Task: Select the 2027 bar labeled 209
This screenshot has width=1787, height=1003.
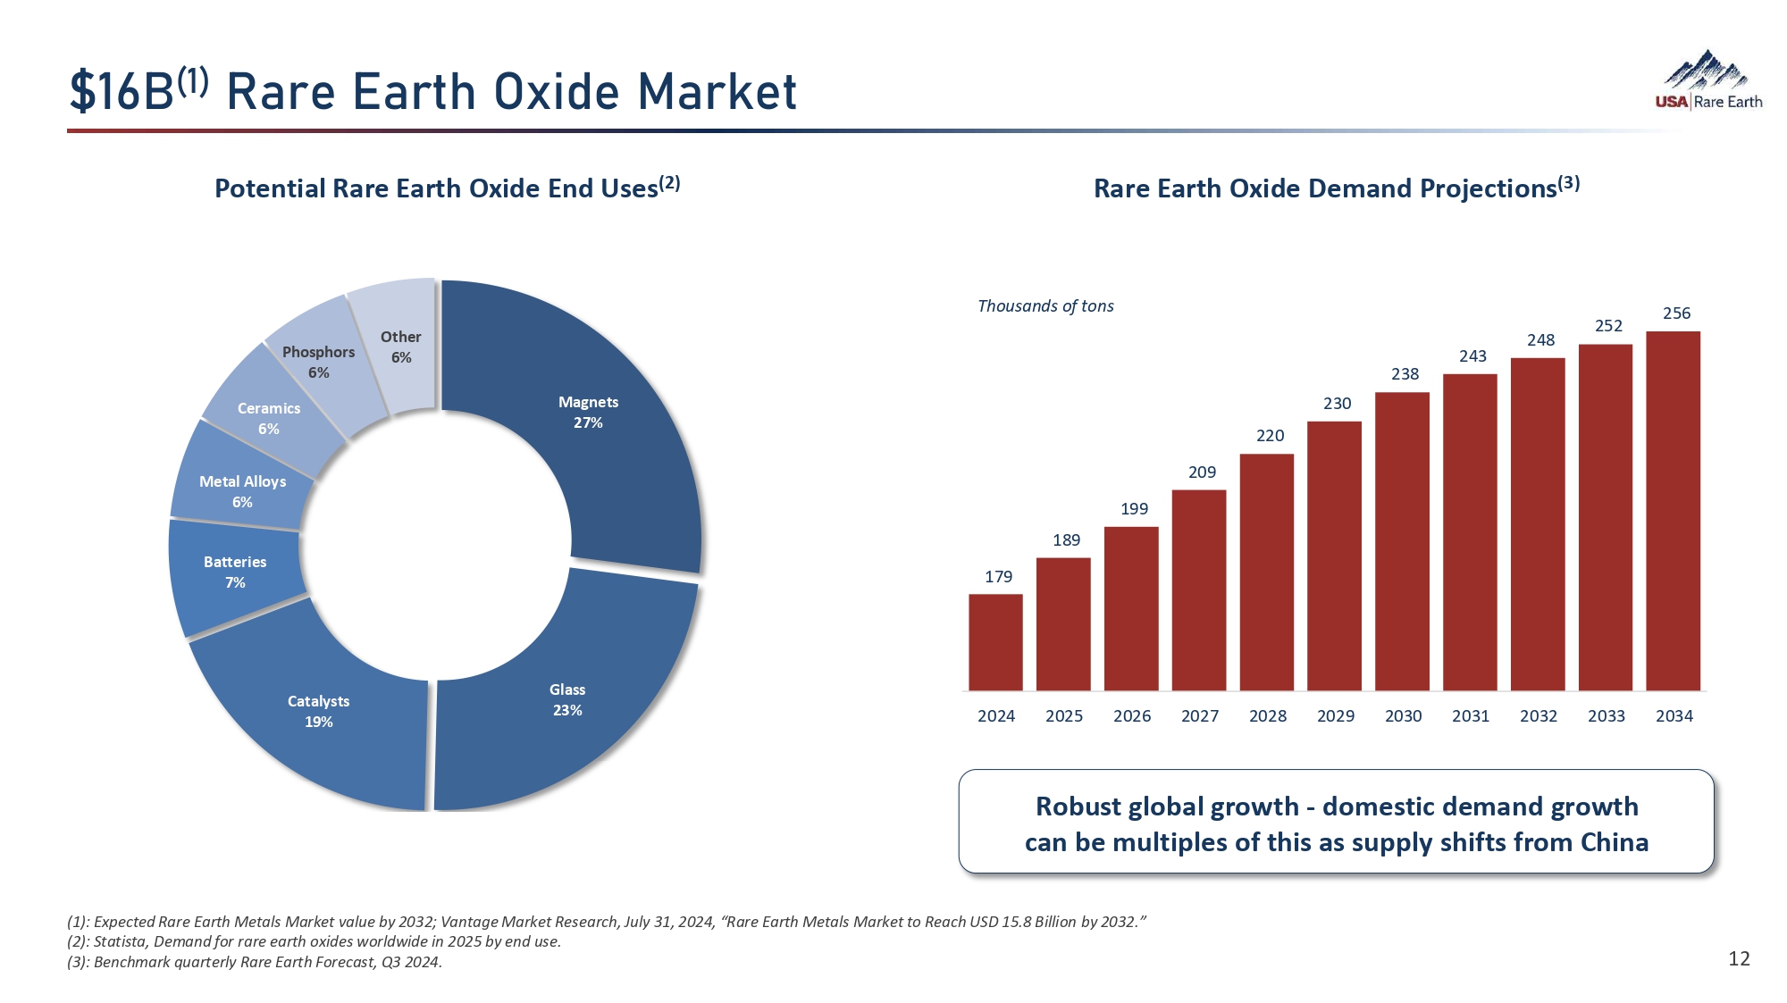Action: [1198, 589]
